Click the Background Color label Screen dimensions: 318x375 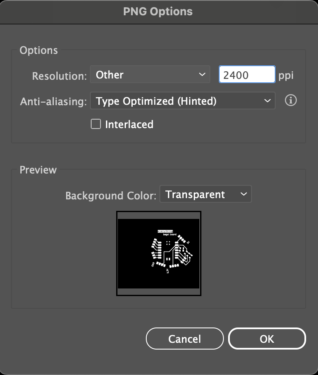[111, 196]
